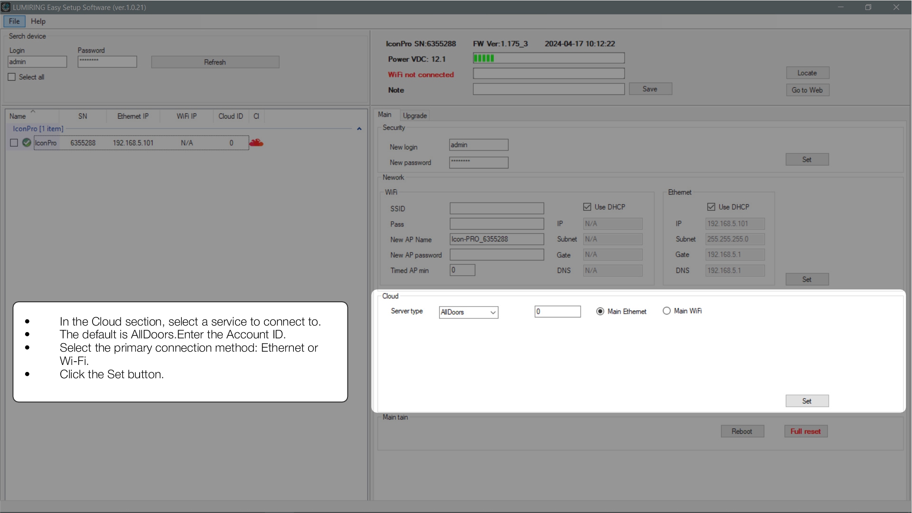Viewport: 912px width, 513px height.
Task: Click the New password field
Action: click(x=479, y=162)
